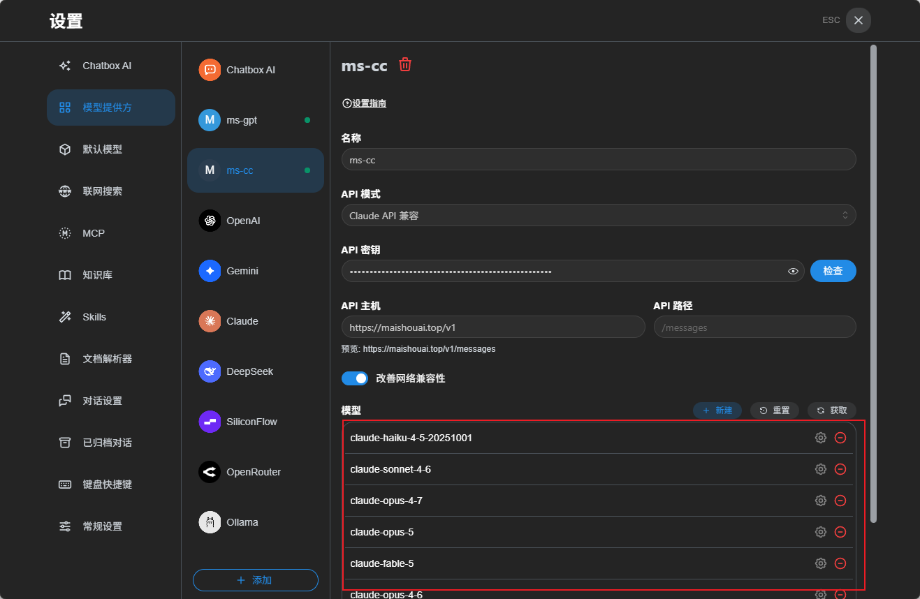The image size is (920, 599).
Task: Open settings for claude-opus-5
Action: 821,532
